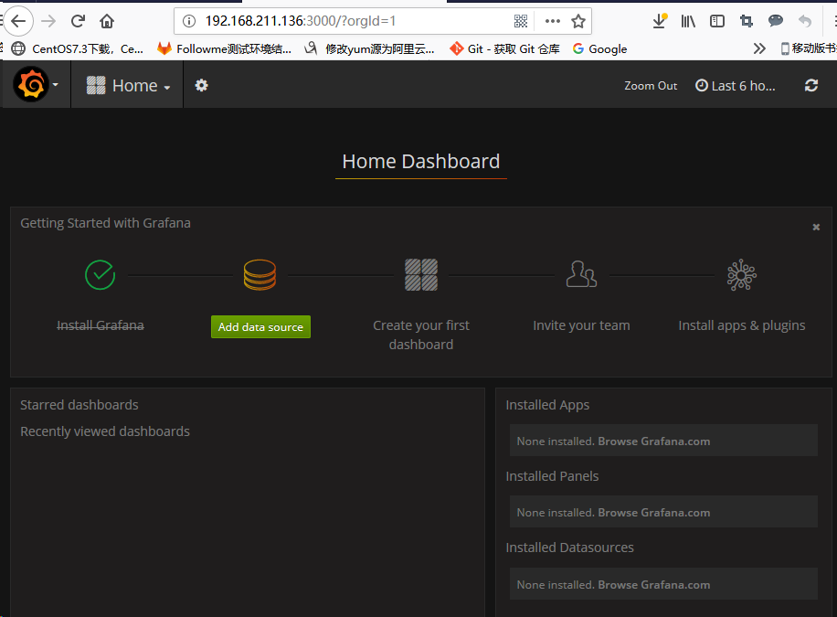Open dashboard settings gear icon
Screen dimensions: 837x617
point(201,86)
